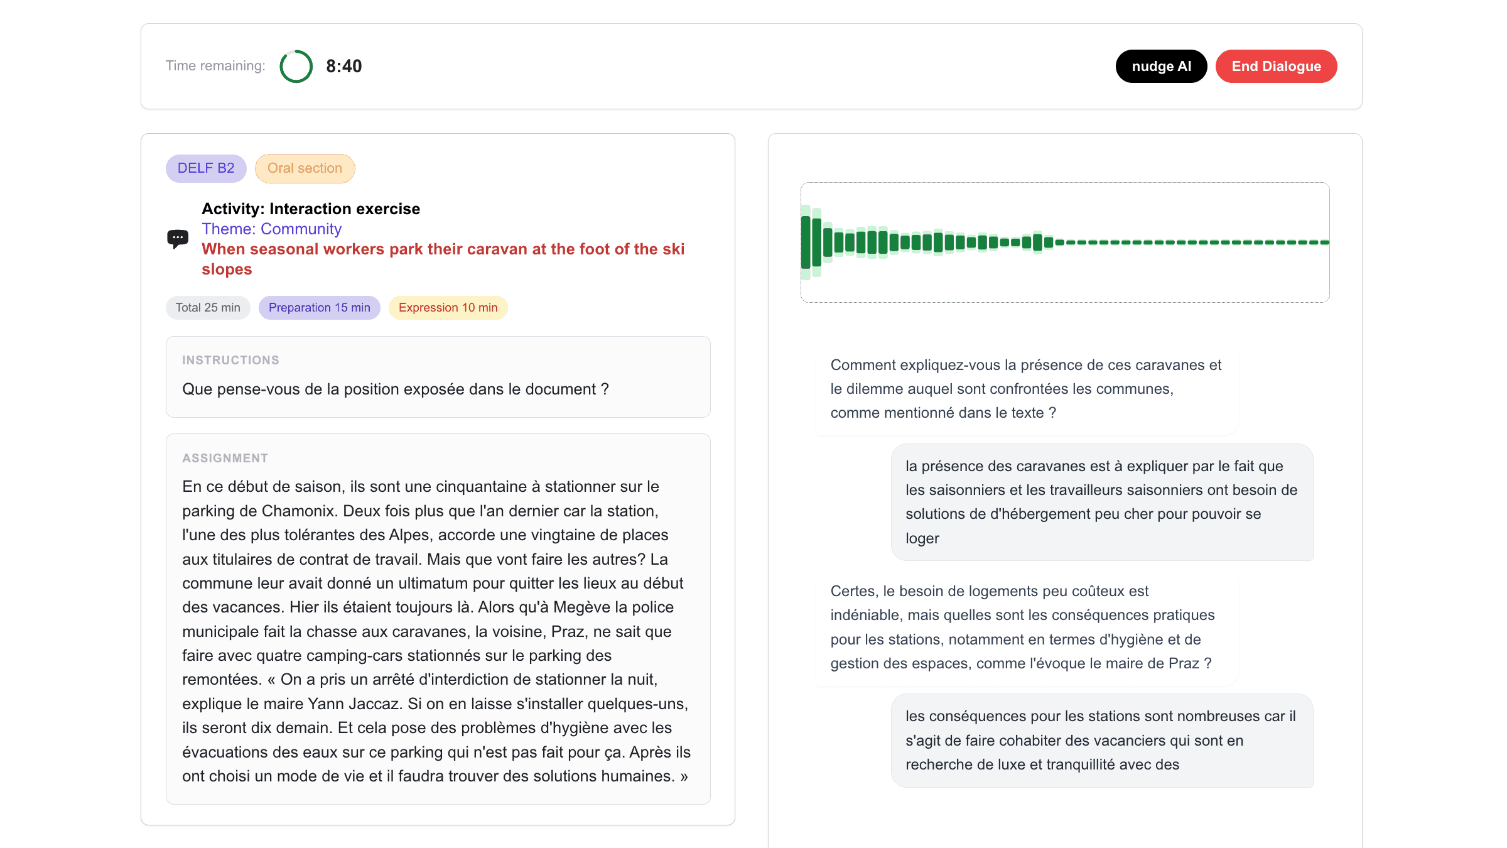
Task: Select the Oral section tag
Action: coord(305,168)
